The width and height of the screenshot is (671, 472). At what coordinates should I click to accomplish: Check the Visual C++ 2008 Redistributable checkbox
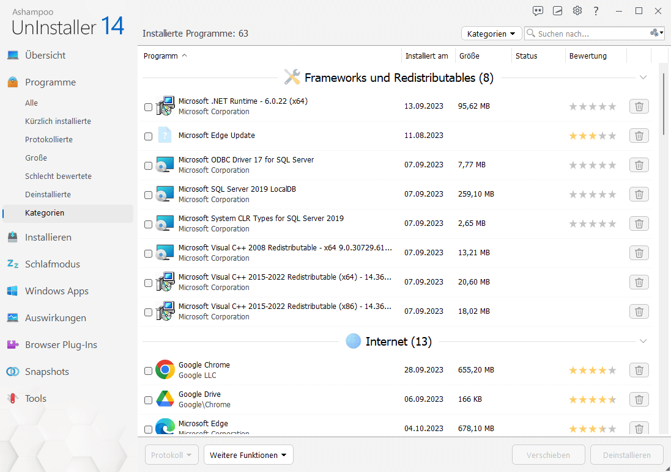tap(148, 254)
